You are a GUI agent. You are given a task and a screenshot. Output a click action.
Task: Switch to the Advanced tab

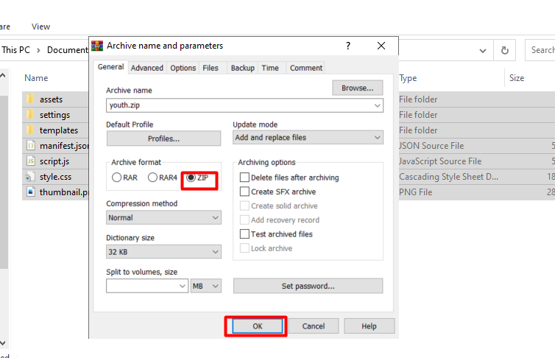tap(147, 68)
